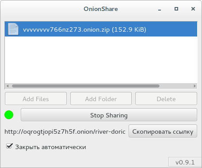The image size is (202, 168).
Task: Click the onion URL http://oqrogtjopi5z7h5f.onion/river-doric
Action: [65, 131]
